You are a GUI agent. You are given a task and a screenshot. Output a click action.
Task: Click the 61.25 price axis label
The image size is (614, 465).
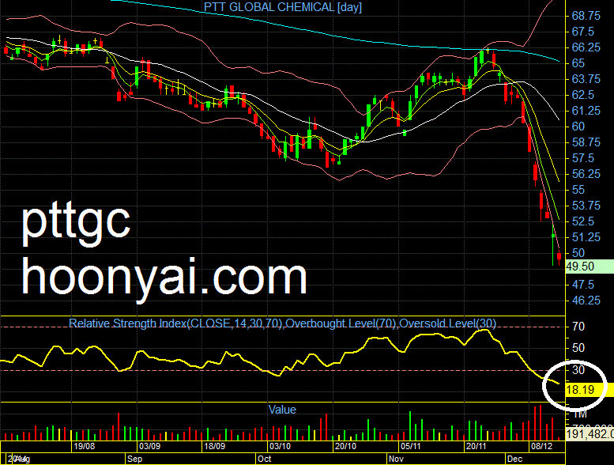coord(586,111)
